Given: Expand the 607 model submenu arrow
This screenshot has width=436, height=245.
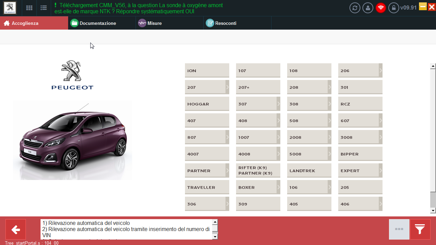Looking at the screenshot, I should pyautogui.click(x=380, y=120).
